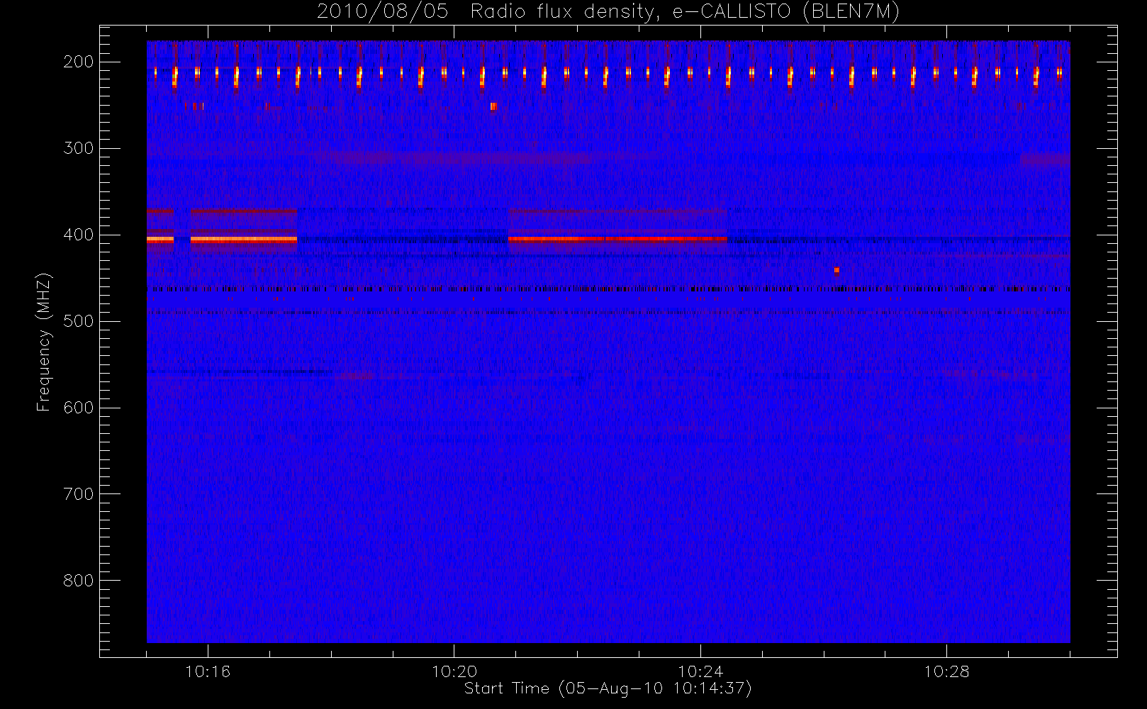
Task: Select the 300 frequency tick label
Action: coord(79,148)
